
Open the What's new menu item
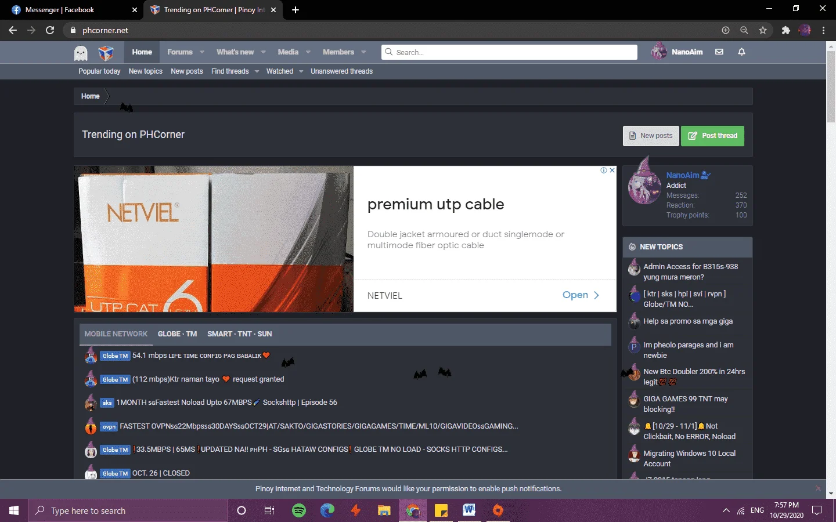pos(235,52)
